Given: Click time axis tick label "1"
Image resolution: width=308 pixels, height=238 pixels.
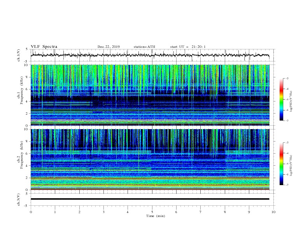Looking at the screenshot, I should pyautogui.click(x=55, y=212).
